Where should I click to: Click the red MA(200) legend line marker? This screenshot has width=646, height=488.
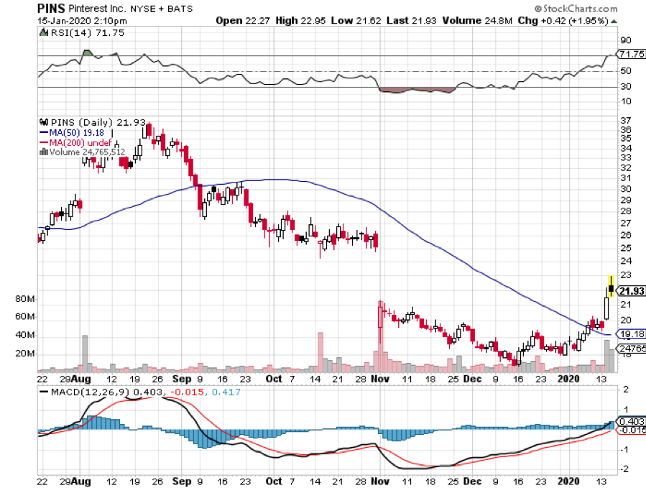click(44, 142)
